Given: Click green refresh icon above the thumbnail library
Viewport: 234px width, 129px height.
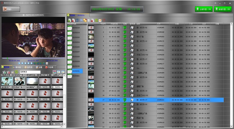Looking at the screenshot, I should click(16, 72).
